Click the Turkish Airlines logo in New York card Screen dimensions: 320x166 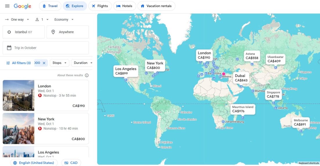pos(40,129)
